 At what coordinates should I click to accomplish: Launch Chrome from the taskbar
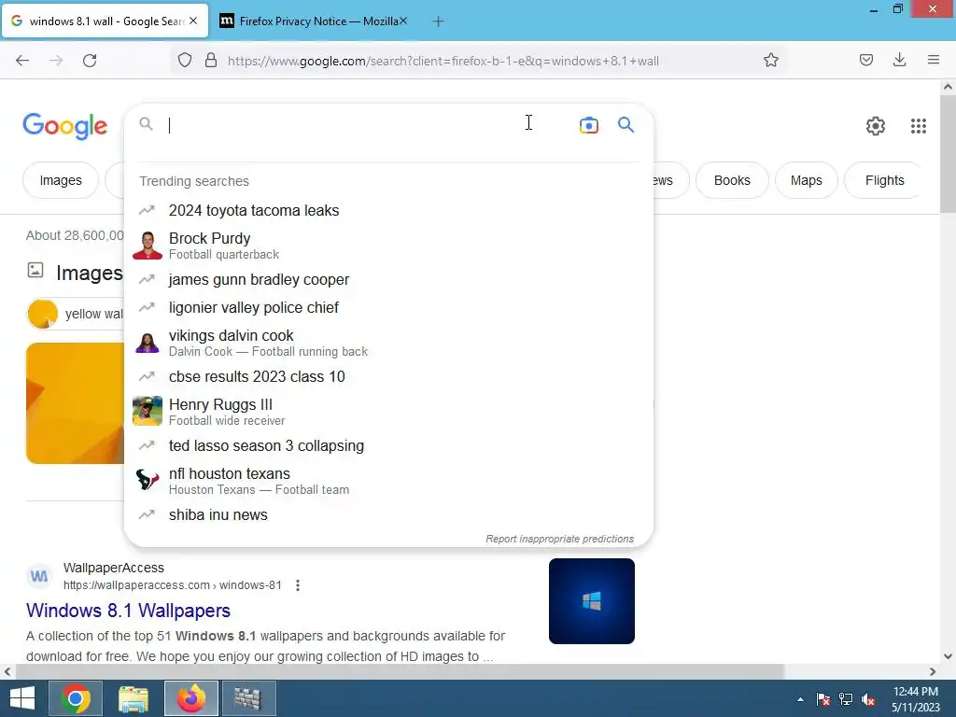point(76,698)
